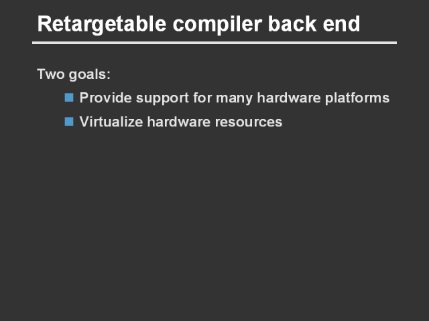
Task: Click the empty dark area below the bullets
Action: (214, 227)
